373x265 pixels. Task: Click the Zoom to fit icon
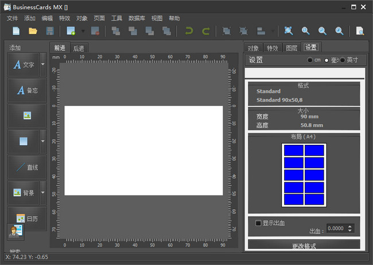click(x=288, y=31)
